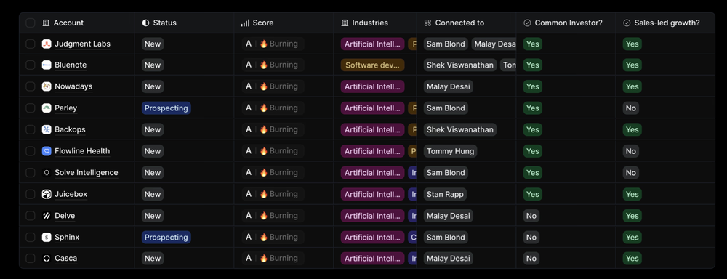Click the Backops snowflake logo icon

tap(47, 130)
